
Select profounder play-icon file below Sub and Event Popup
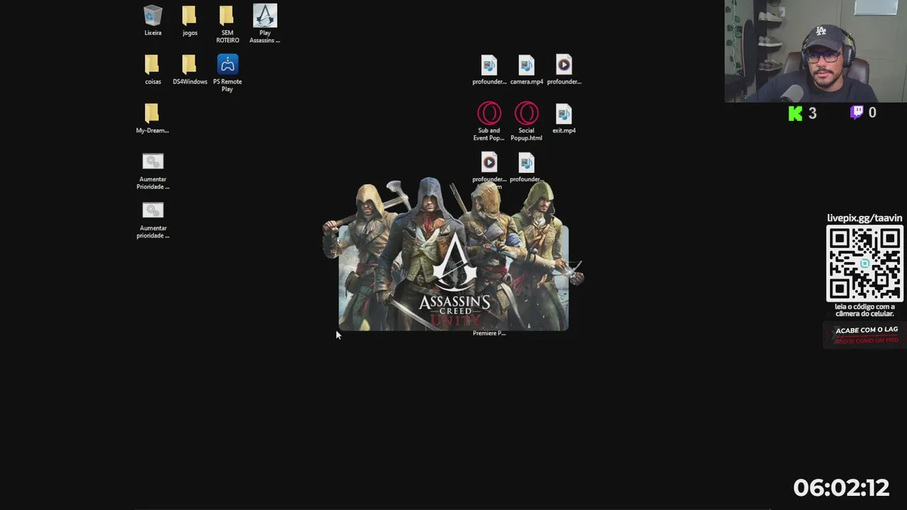[489, 167]
